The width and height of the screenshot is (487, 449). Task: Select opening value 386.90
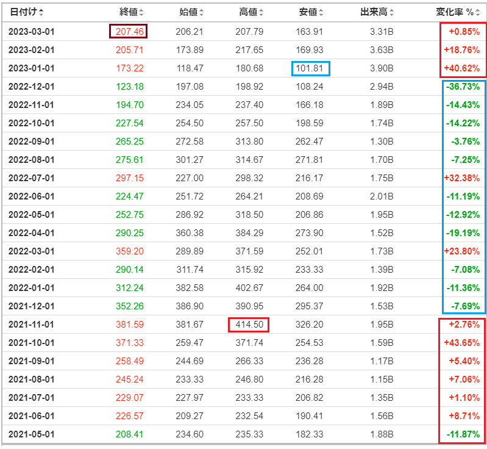pos(190,306)
